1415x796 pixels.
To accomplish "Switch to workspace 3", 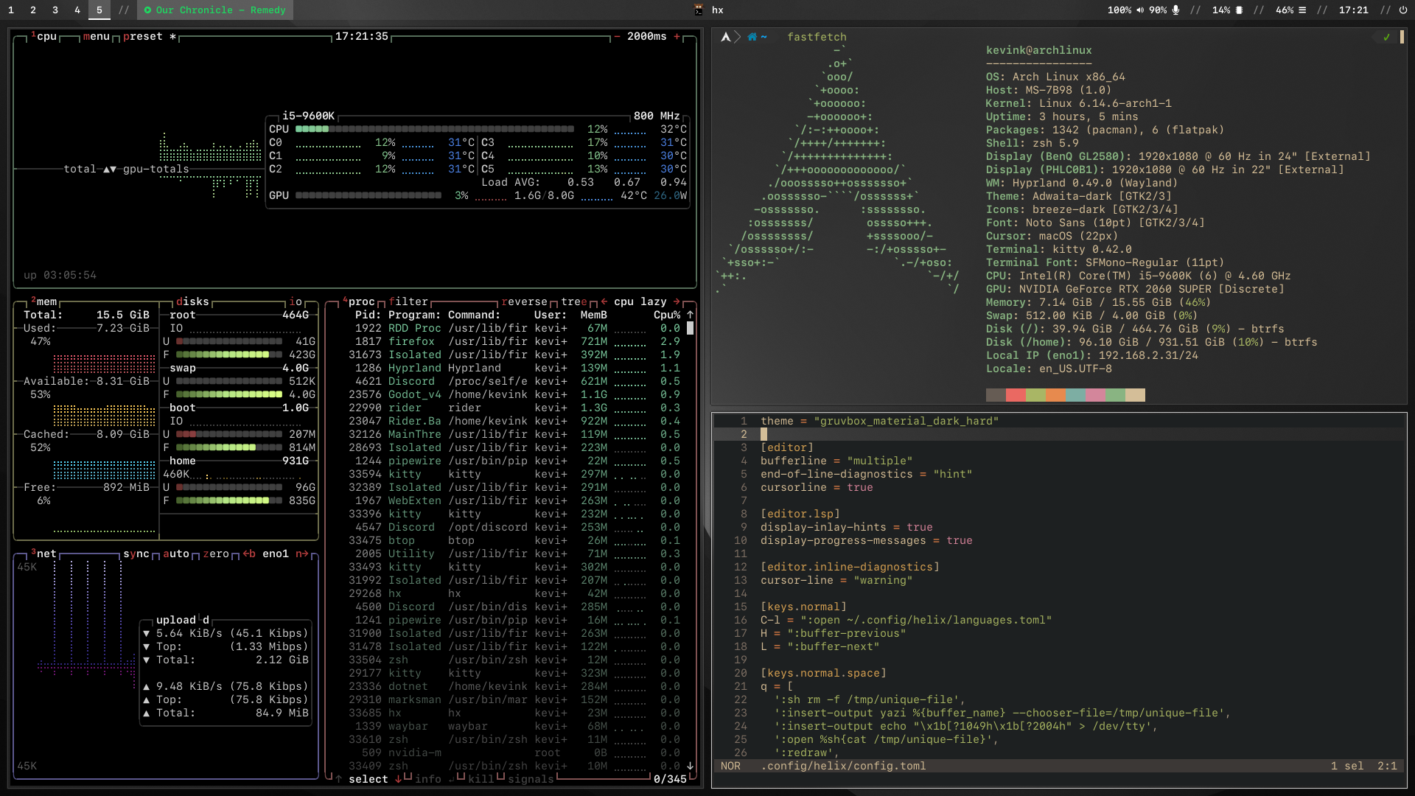I will click(55, 10).
